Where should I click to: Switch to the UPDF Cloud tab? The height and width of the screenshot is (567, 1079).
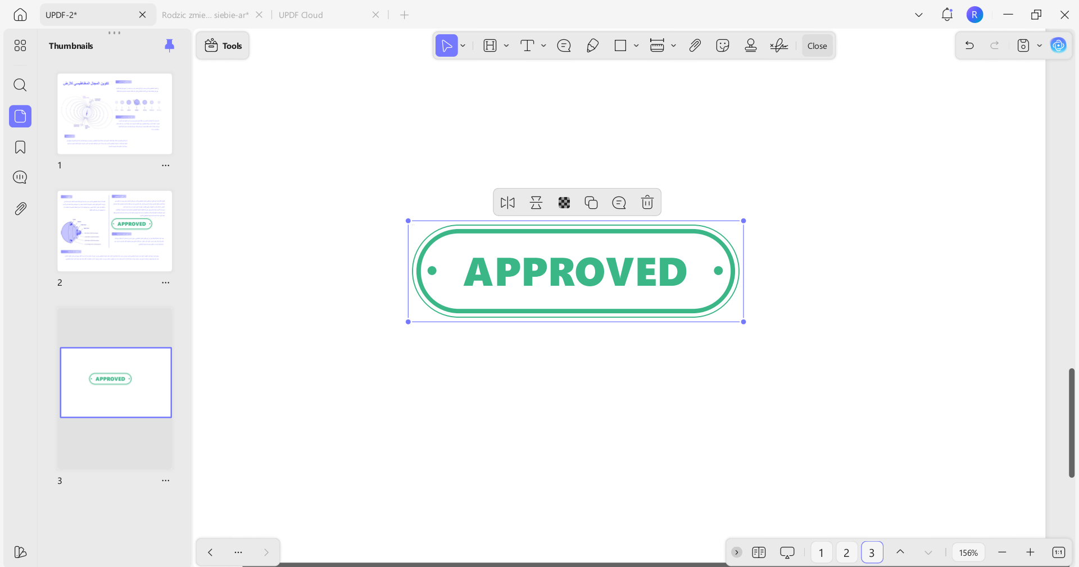pos(301,15)
